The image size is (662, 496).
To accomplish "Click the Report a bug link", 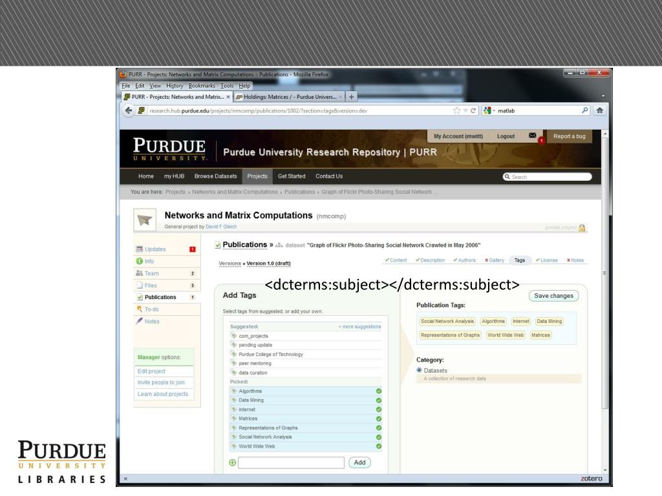I will (569, 136).
